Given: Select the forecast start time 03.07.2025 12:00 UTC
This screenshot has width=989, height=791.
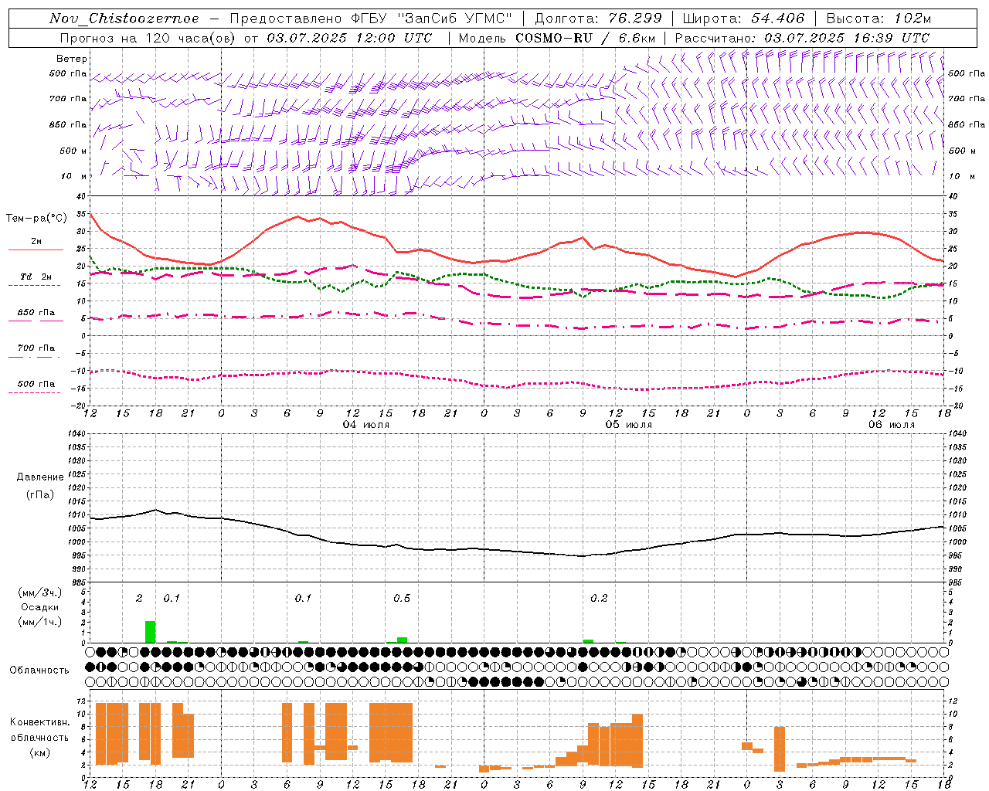Looking at the screenshot, I should 349,38.
